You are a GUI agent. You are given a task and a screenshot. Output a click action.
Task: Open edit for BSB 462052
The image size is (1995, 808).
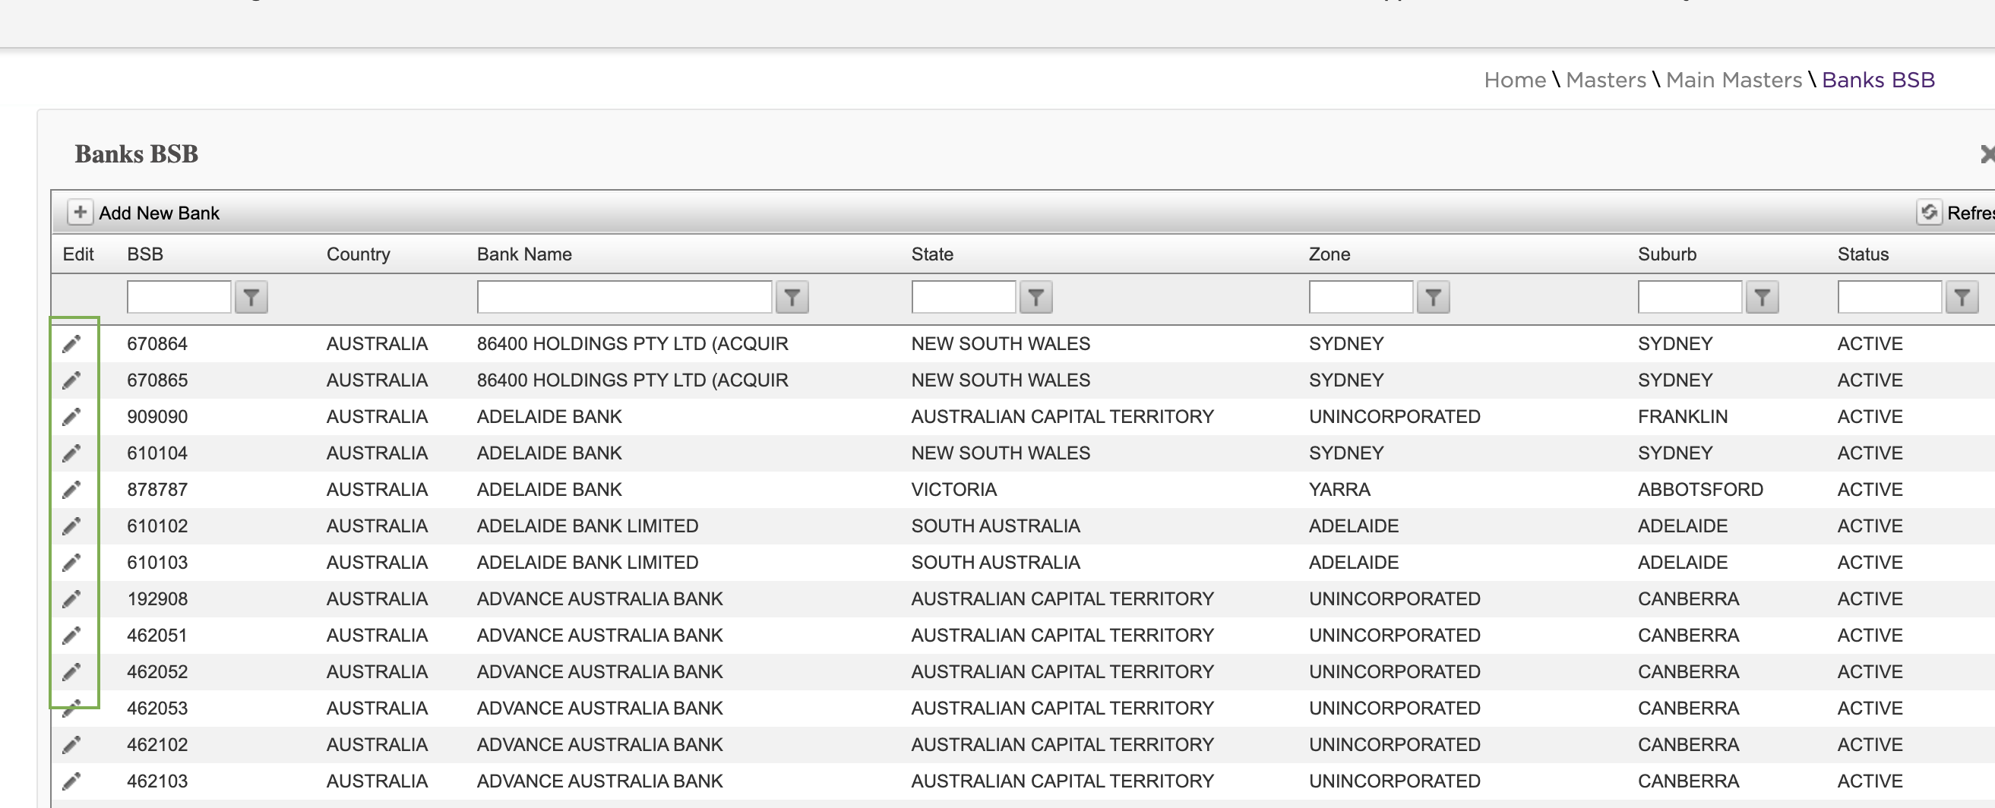71,671
